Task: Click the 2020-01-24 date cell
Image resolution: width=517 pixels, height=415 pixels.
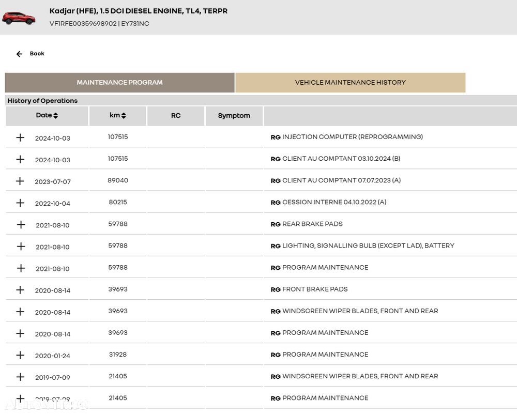Action: tap(53, 356)
